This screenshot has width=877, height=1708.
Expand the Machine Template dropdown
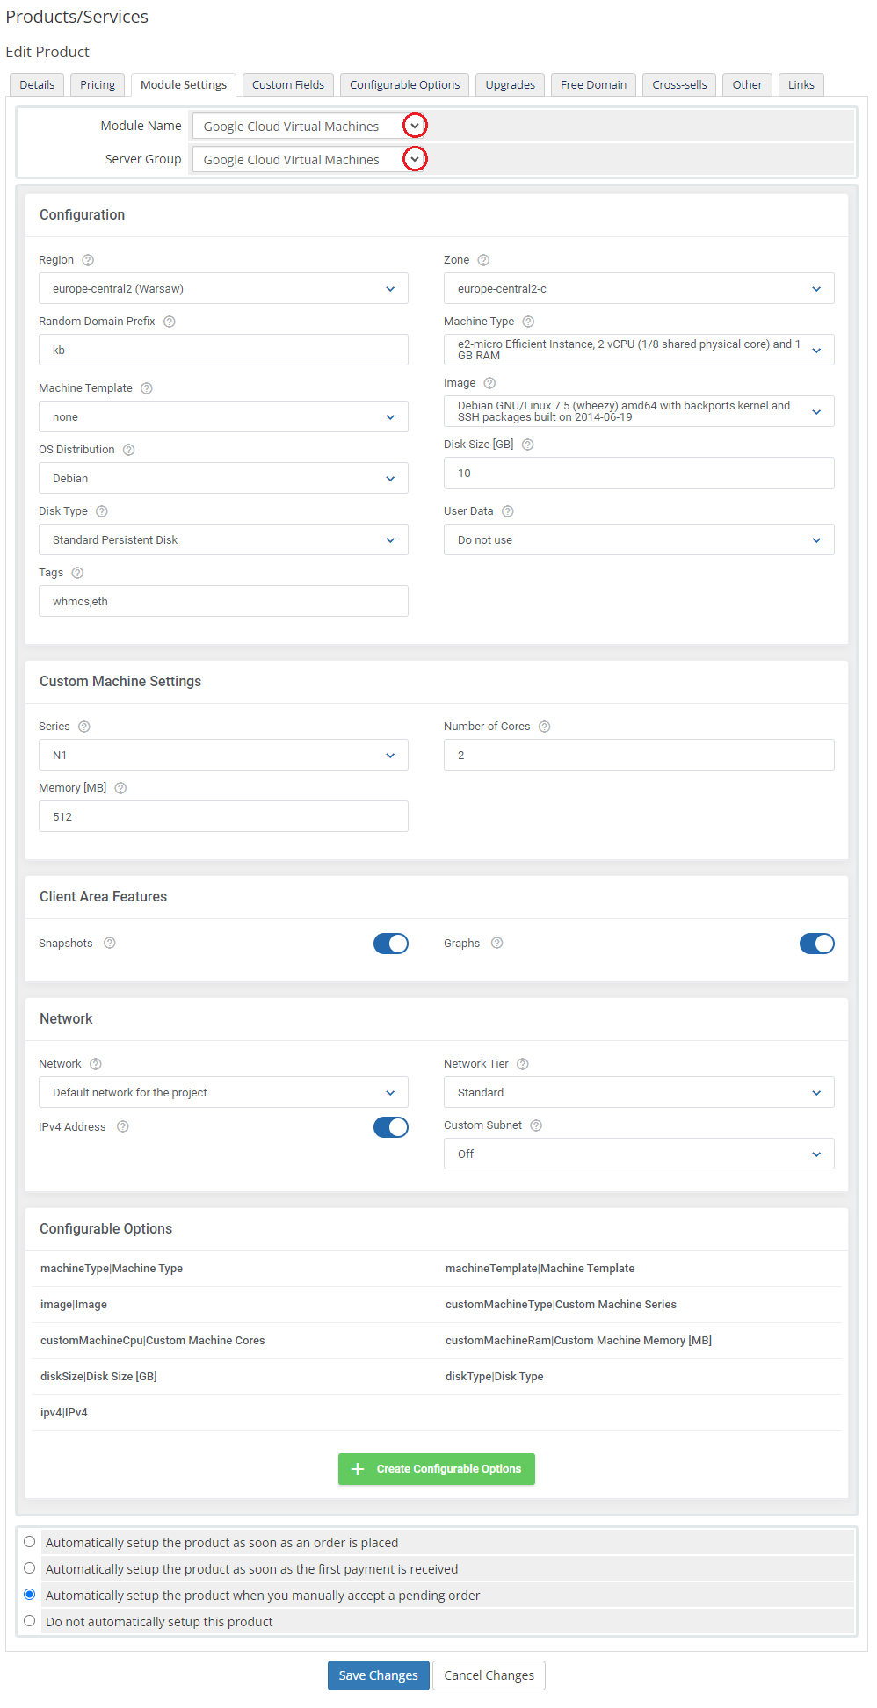[x=223, y=416]
